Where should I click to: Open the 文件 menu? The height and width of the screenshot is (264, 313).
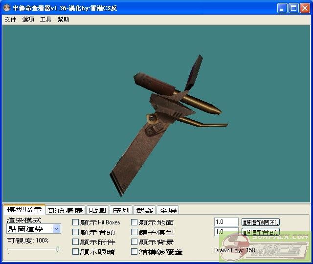click(10, 20)
